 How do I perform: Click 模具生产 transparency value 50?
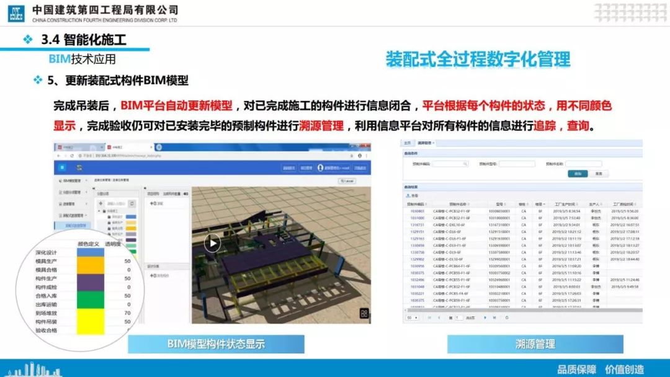tap(127, 261)
